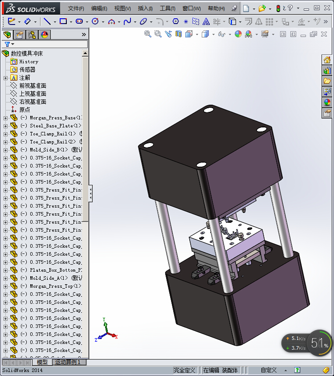The image size is (334, 376).
Task: Show more sketch toolbar tools chevron
Action: pos(326,21)
